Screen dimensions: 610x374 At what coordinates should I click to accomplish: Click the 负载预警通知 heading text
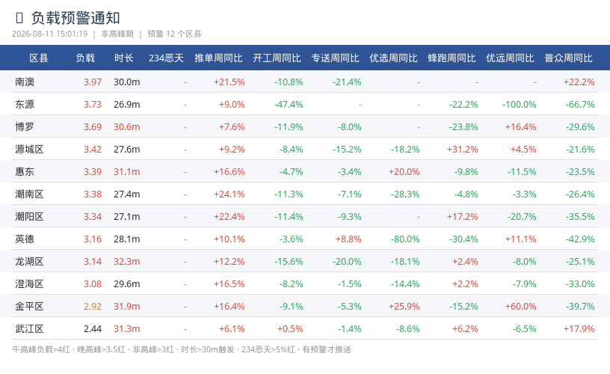(x=76, y=18)
